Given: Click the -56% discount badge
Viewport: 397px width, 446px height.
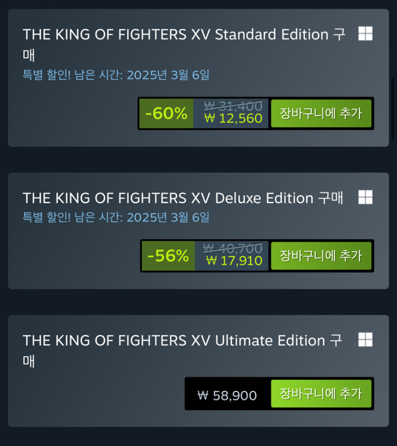Looking at the screenshot, I should [168, 256].
